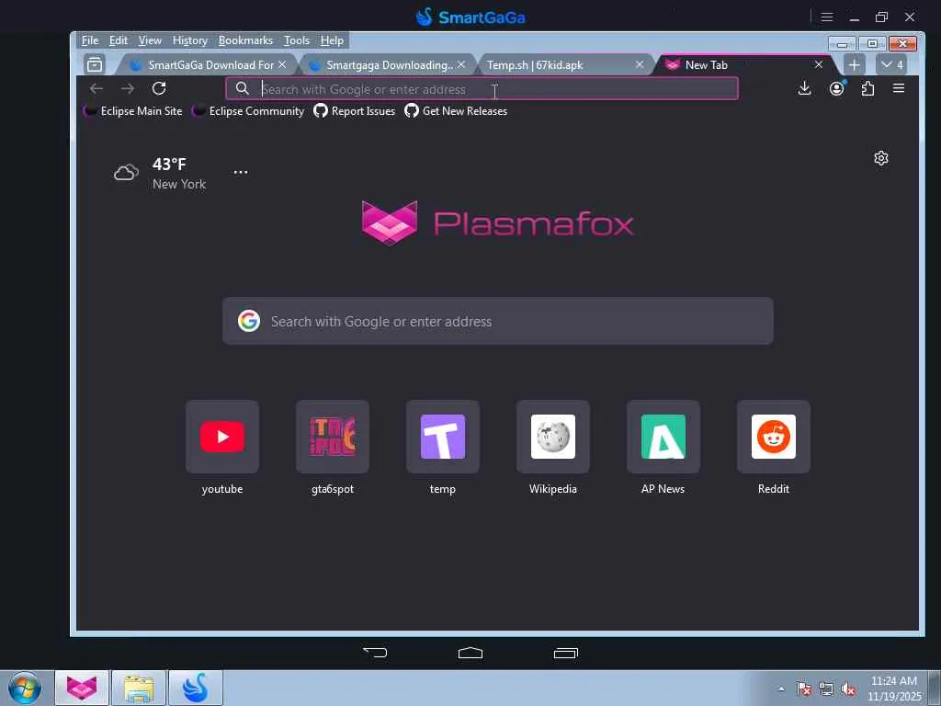Open the Help menu
Image resolution: width=941 pixels, height=706 pixels.
point(332,40)
